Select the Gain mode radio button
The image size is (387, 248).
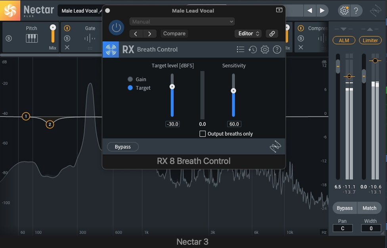coord(130,79)
